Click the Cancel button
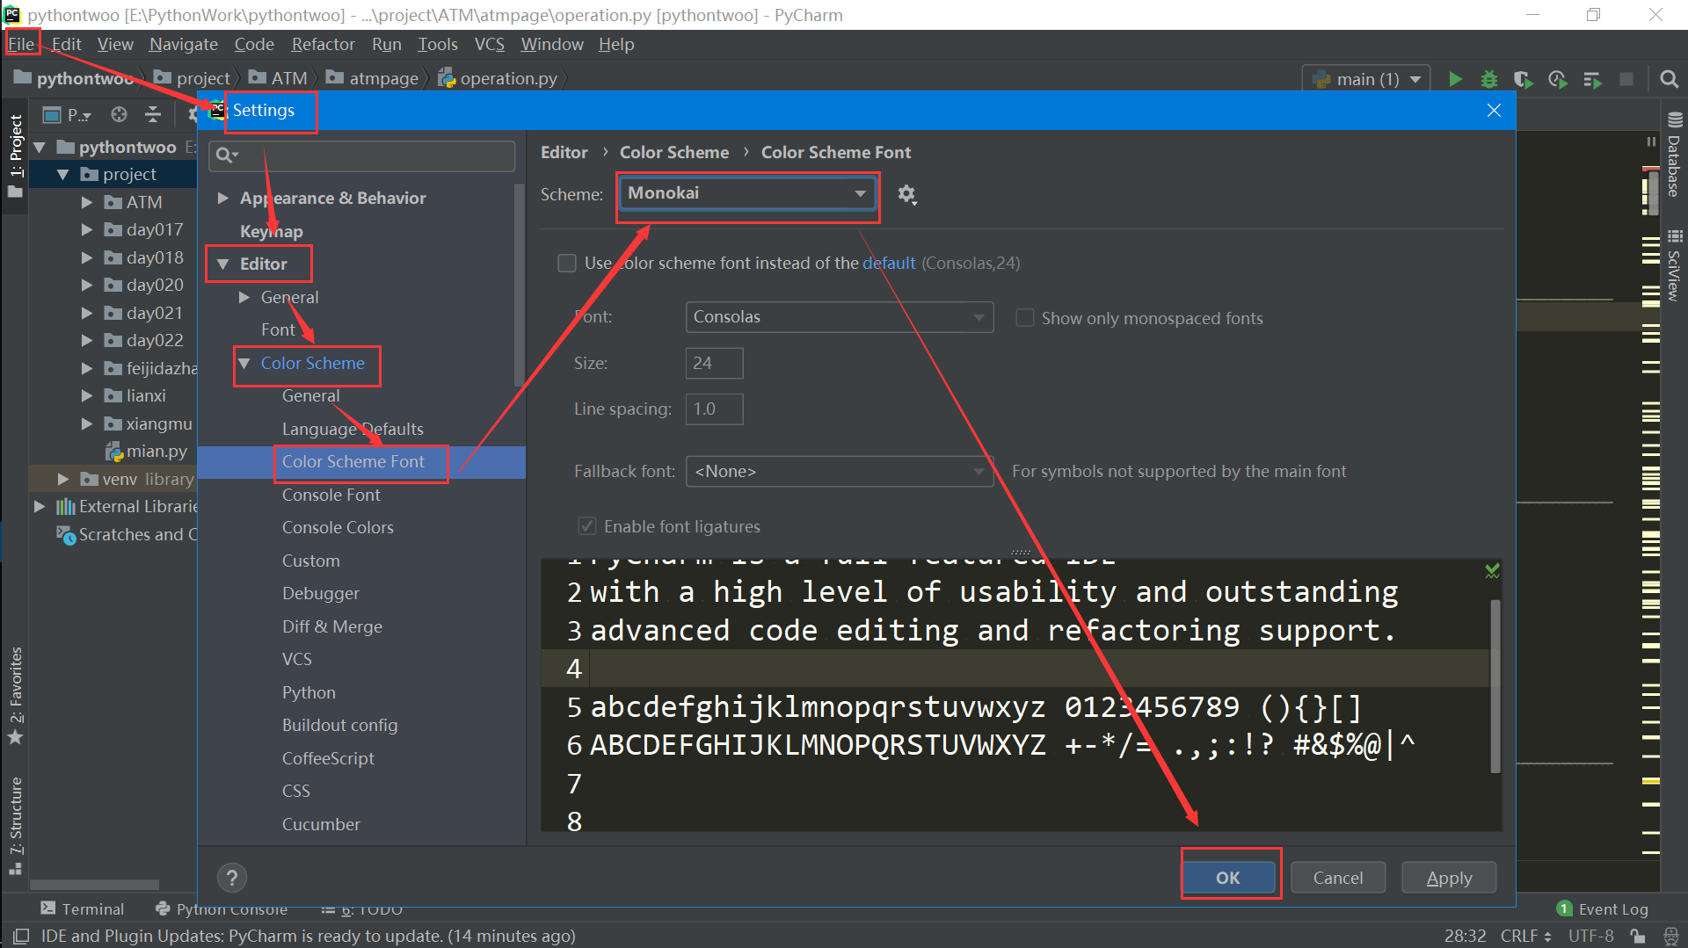Viewport: 1688px width, 948px height. click(x=1338, y=878)
